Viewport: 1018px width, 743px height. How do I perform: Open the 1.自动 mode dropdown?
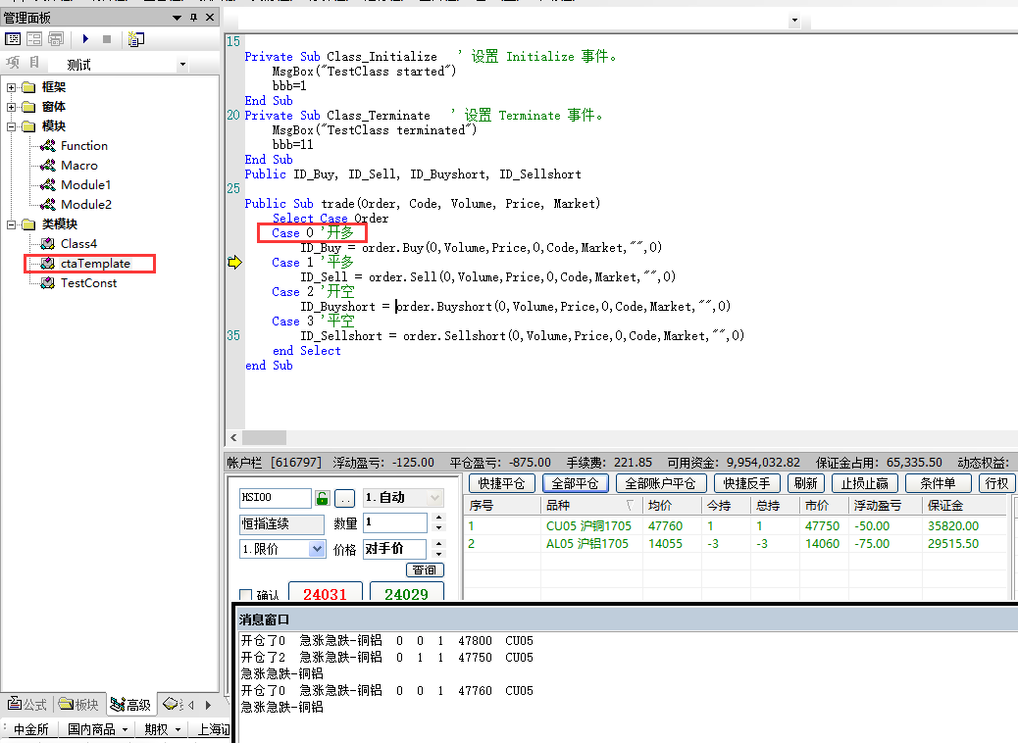435,498
